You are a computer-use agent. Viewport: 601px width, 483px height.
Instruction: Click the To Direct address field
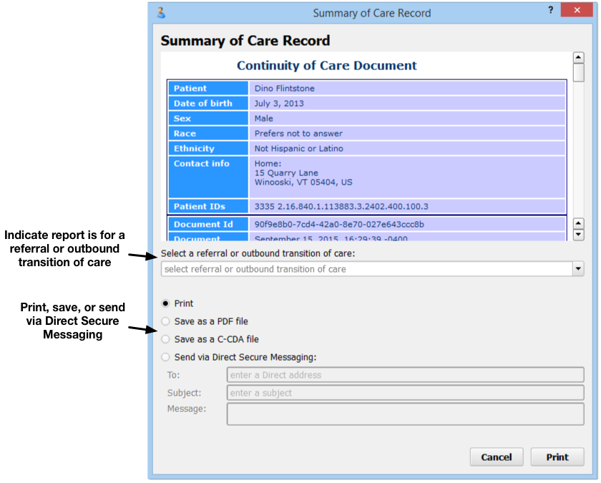tap(405, 375)
